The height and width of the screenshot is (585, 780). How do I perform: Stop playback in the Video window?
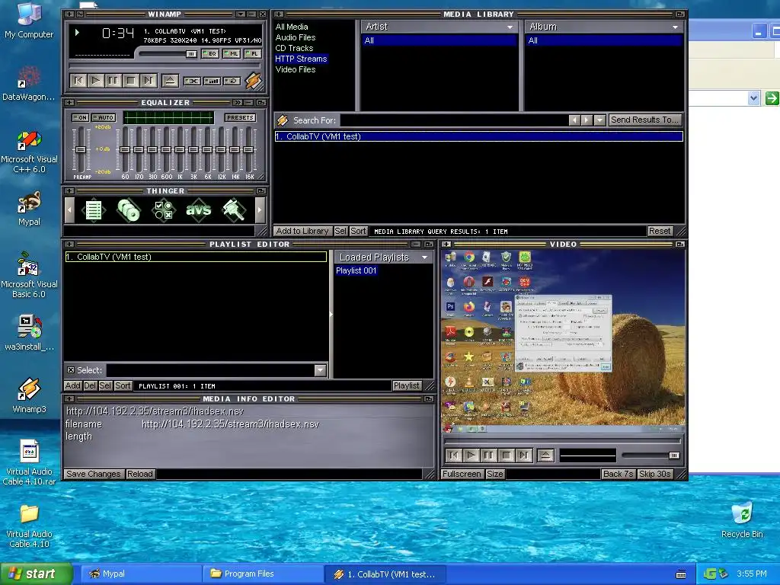coord(506,456)
